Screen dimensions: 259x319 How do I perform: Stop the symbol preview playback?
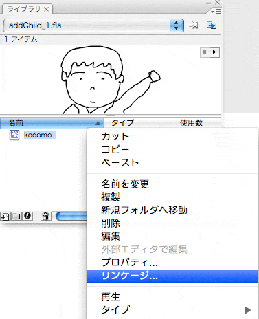pyautogui.click(x=205, y=52)
